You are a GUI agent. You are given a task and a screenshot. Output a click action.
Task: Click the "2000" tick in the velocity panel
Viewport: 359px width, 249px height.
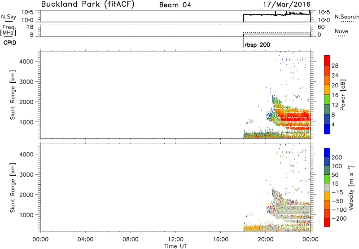26,195
